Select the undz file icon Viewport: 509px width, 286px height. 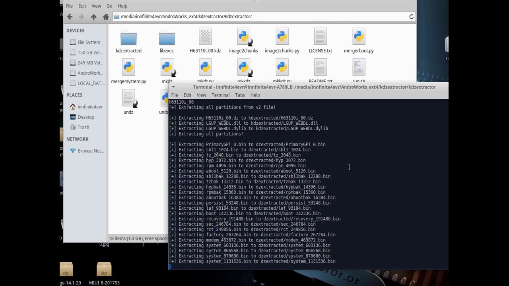tap(128, 99)
